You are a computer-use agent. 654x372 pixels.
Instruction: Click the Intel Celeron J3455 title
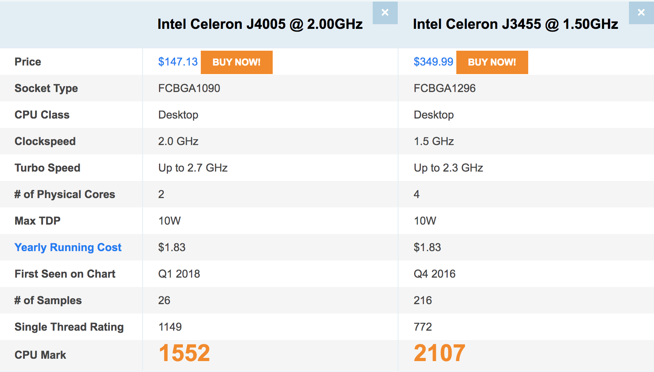pos(515,24)
